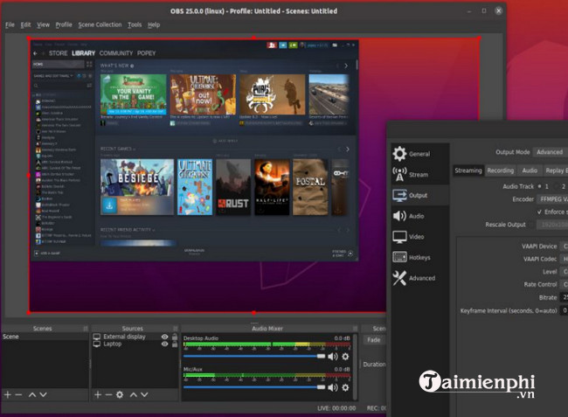Pop out the Audio Mixer dock icon
Screen dimensions: 568x417
pyautogui.click(x=355, y=329)
